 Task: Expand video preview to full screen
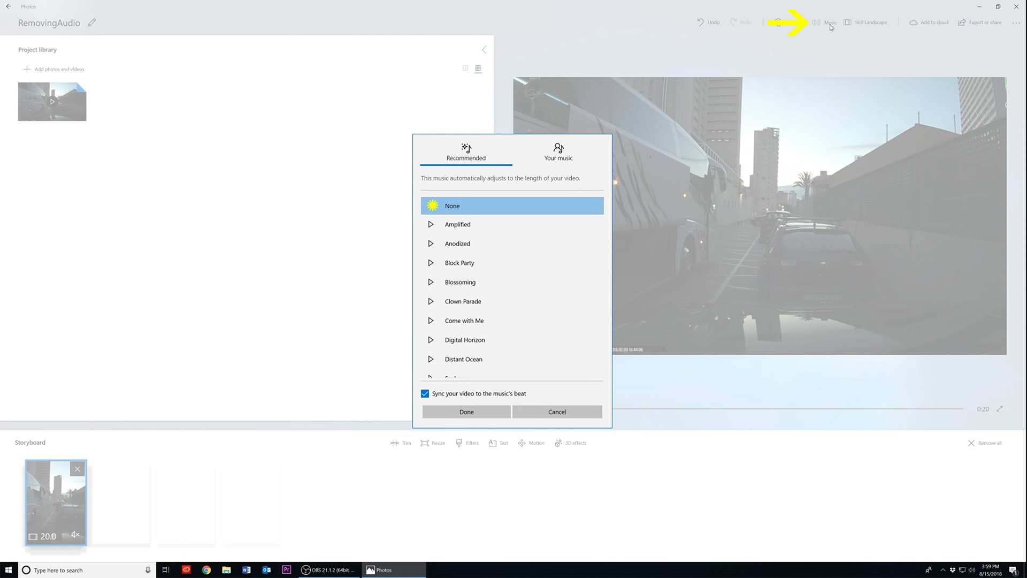point(999,409)
